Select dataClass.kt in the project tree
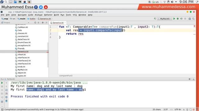Image resolution: width=199 pixels, height=111 pixels. click(23, 39)
